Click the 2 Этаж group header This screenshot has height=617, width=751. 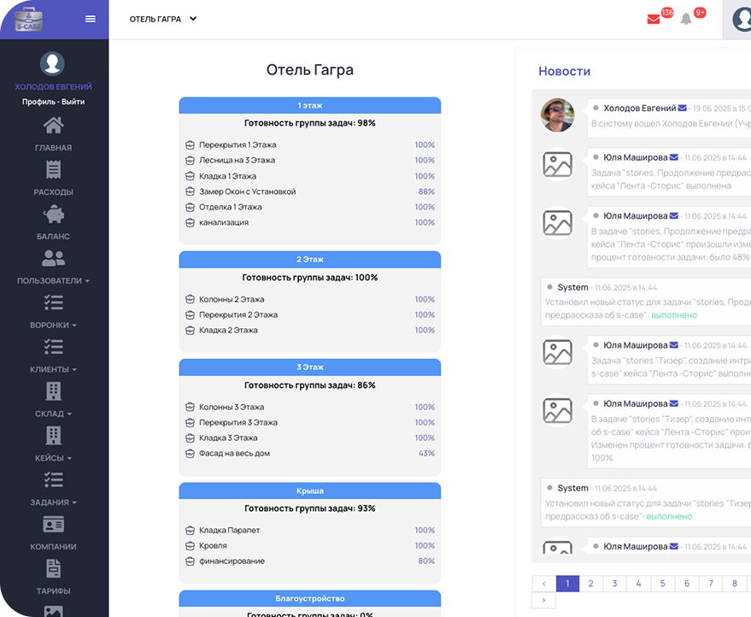[310, 260]
